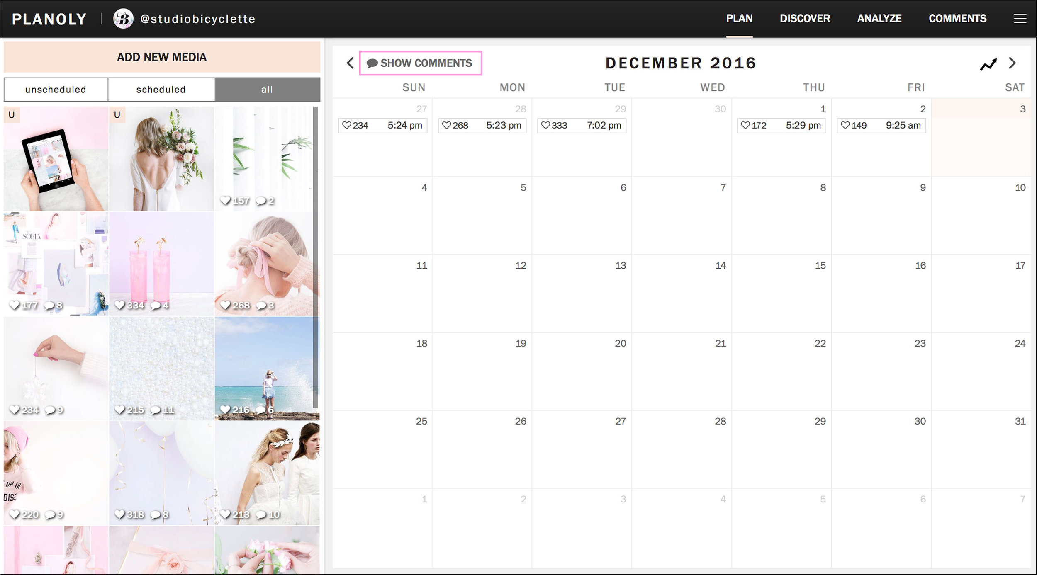Image resolution: width=1037 pixels, height=575 pixels.
Task: Click ADD NEW MEDIA button
Action: tap(162, 57)
